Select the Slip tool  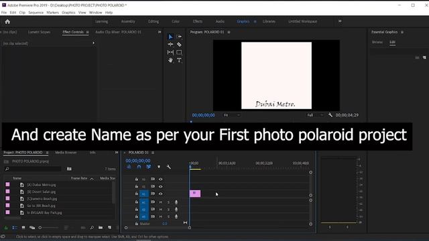pyautogui.click(x=170, y=52)
